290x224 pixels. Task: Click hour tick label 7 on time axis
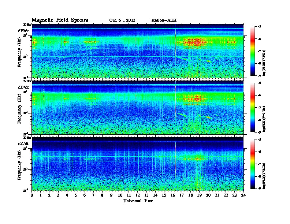point(93,195)
